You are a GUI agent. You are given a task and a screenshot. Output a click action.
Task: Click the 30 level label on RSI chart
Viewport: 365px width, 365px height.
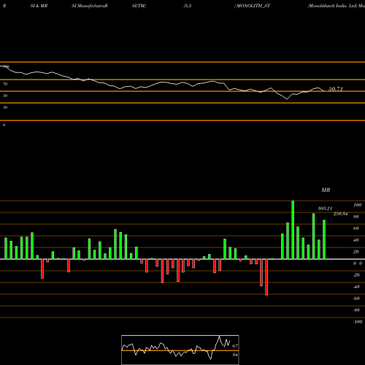coord(5,107)
